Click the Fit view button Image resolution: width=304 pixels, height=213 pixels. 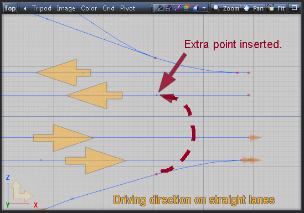(276, 8)
